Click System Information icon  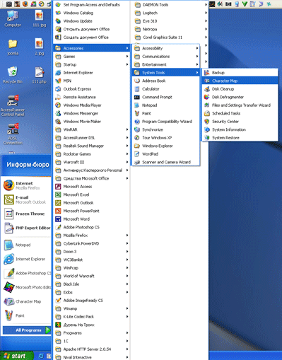pos(207,129)
